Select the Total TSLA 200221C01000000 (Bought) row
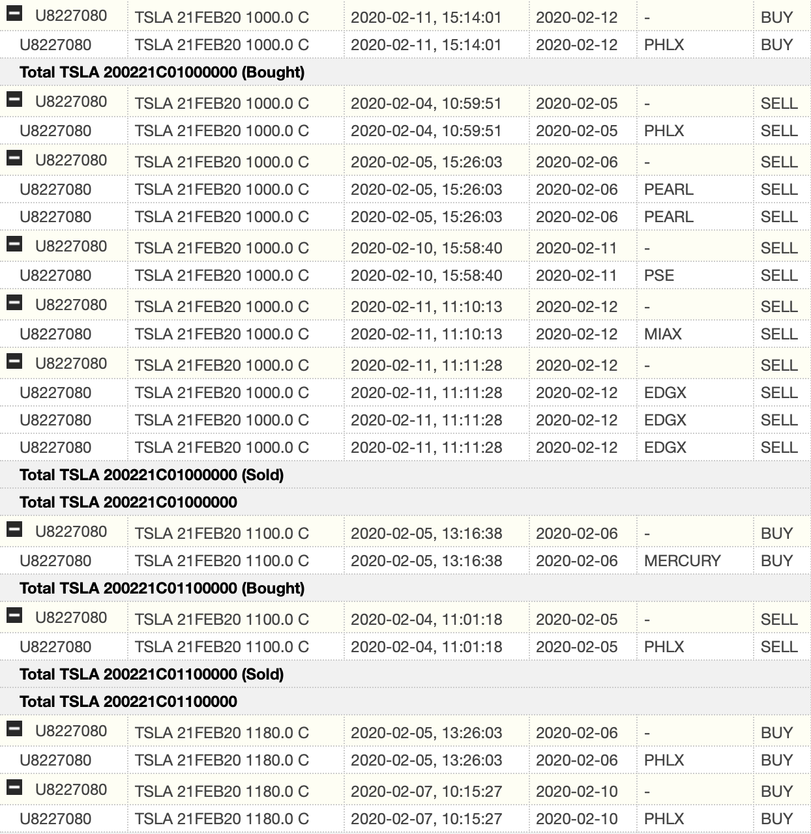Screen dimensions: 811x834 (162, 72)
